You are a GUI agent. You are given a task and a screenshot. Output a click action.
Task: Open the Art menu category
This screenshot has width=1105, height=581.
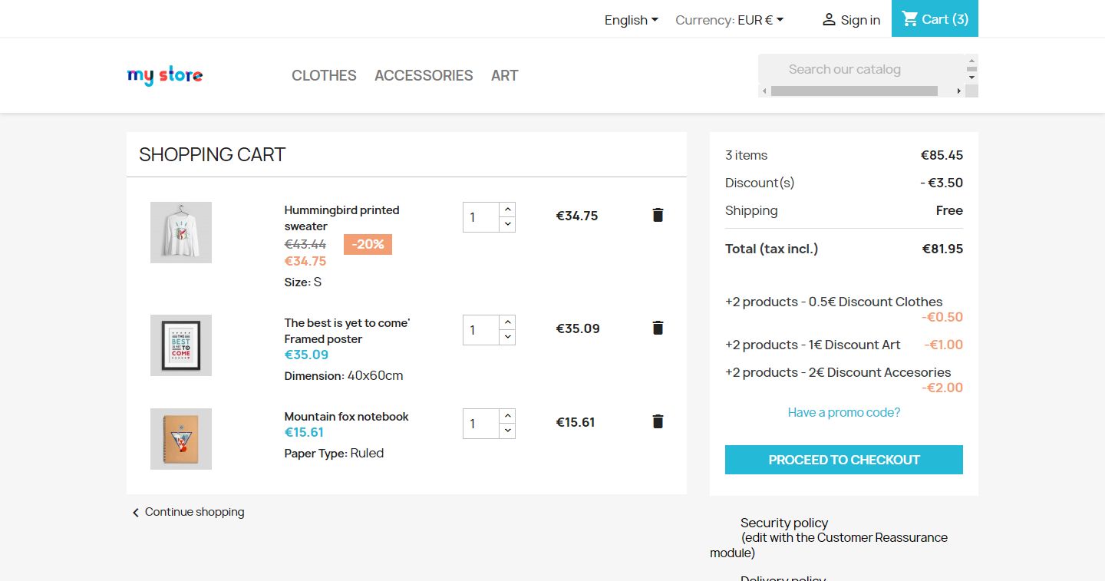click(x=504, y=75)
